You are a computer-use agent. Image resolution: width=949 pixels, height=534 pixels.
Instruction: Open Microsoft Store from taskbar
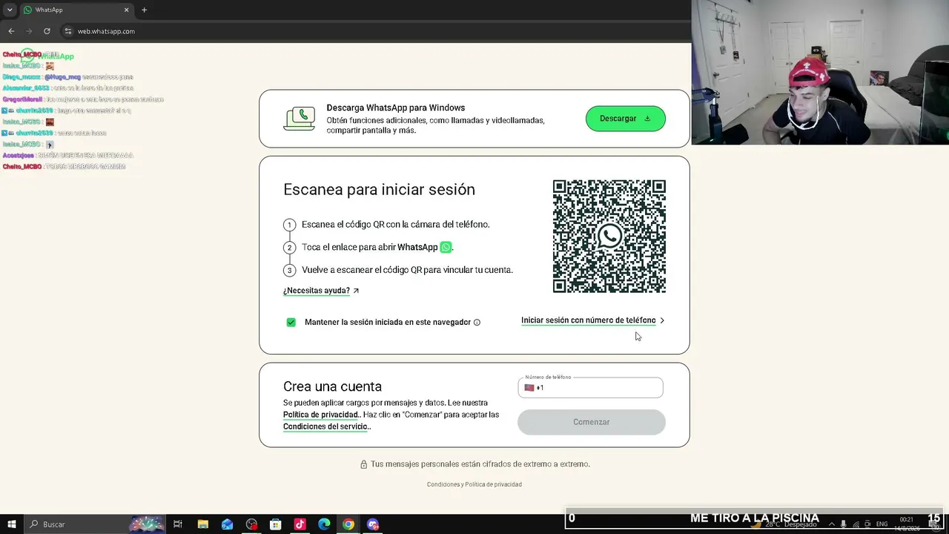click(x=275, y=524)
